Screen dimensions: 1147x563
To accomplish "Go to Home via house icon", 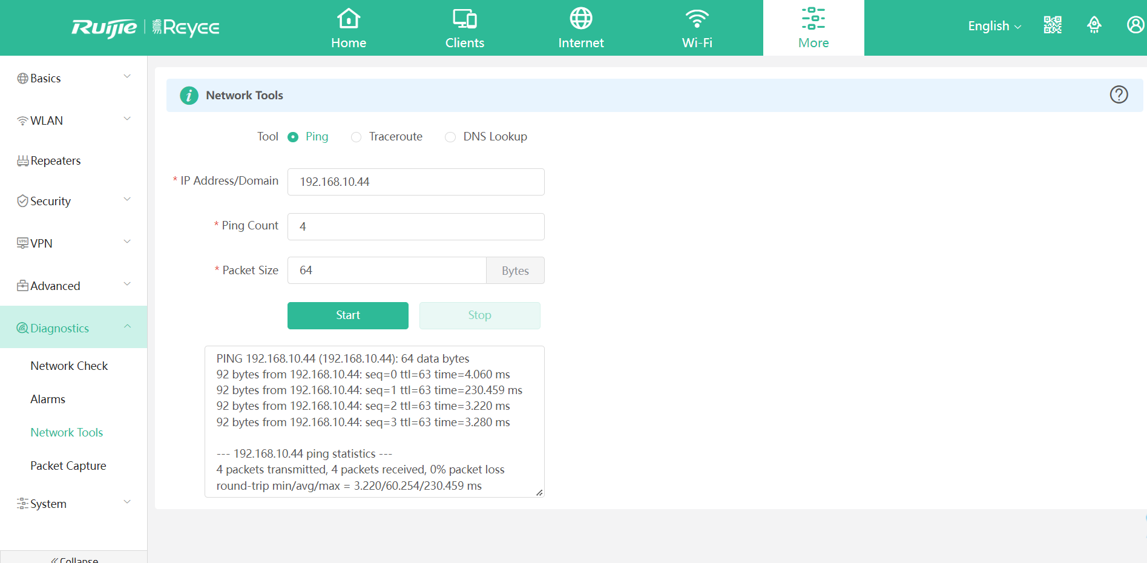I will point(349,19).
